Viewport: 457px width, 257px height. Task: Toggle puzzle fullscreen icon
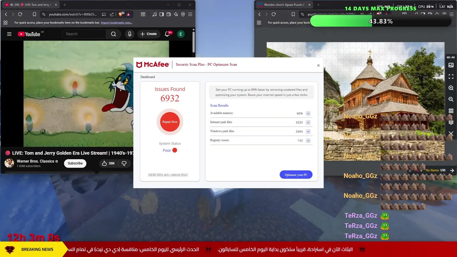pyautogui.click(x=451, y=77)
